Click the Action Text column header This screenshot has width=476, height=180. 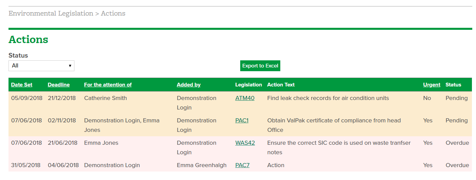281,85
